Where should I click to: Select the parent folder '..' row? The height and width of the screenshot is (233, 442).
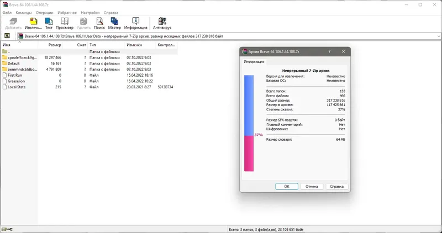(89, 52)
